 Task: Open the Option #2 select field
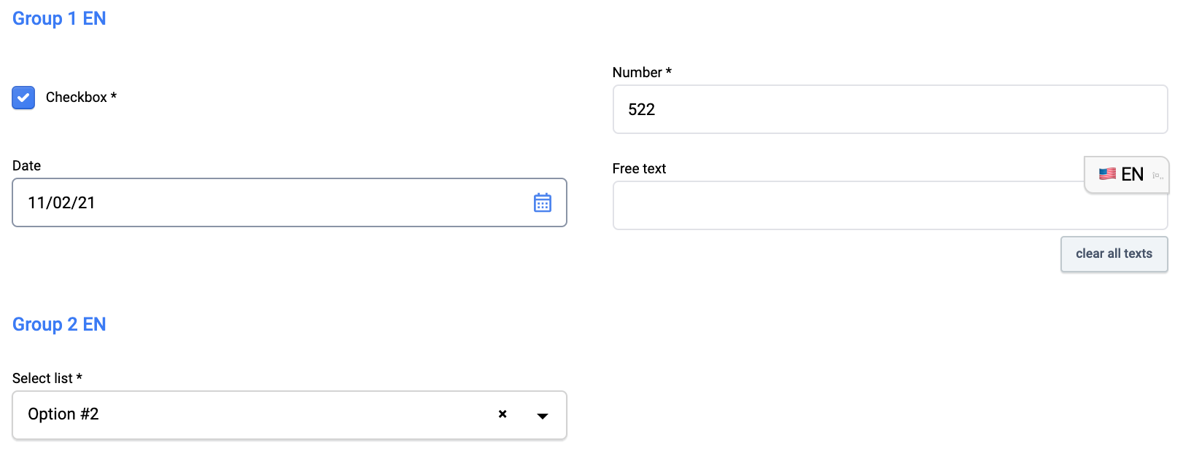click(255, 415)
